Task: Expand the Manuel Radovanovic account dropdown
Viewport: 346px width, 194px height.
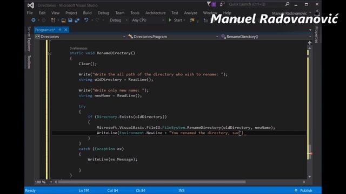Action: [310, 13]
